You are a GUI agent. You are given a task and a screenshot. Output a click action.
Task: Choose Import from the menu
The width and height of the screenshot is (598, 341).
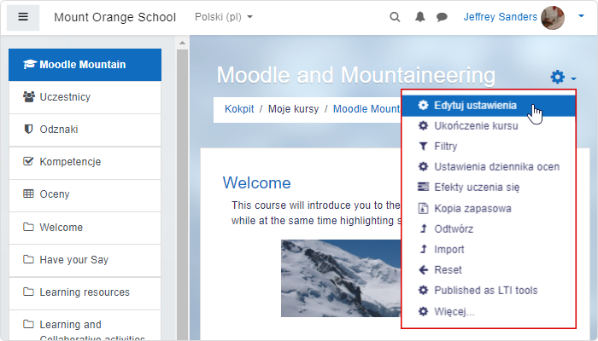489,250
